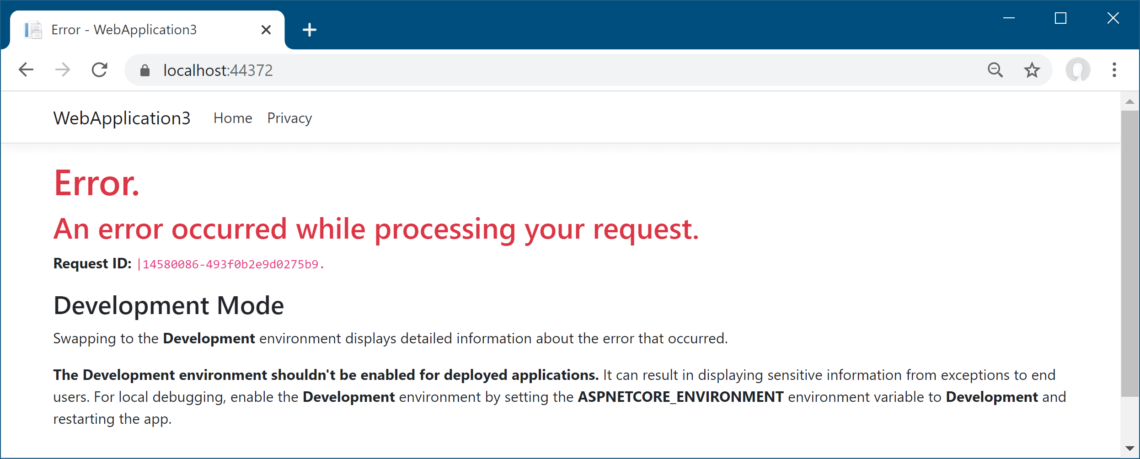Open a new tab with plus button
The height and width of the screenshot is (459, 1140).
point(310,30)
